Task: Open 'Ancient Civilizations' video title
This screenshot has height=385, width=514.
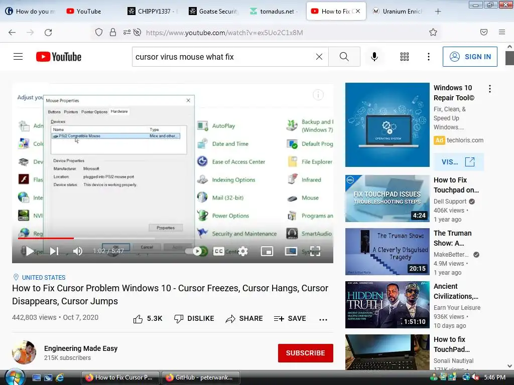Action: 456,291
